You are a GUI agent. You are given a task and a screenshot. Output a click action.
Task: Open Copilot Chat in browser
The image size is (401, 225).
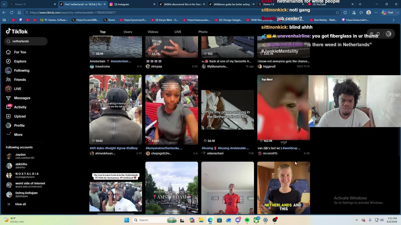point(388,12)
